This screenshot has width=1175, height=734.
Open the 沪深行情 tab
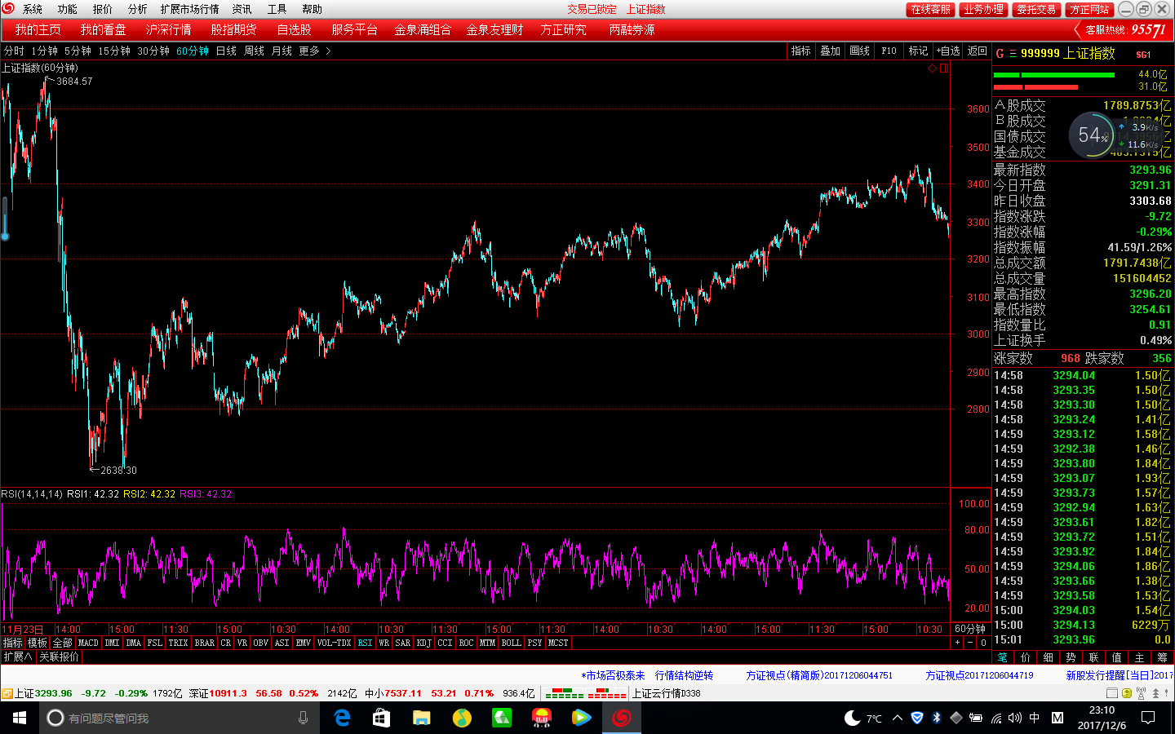click(169, 29)
